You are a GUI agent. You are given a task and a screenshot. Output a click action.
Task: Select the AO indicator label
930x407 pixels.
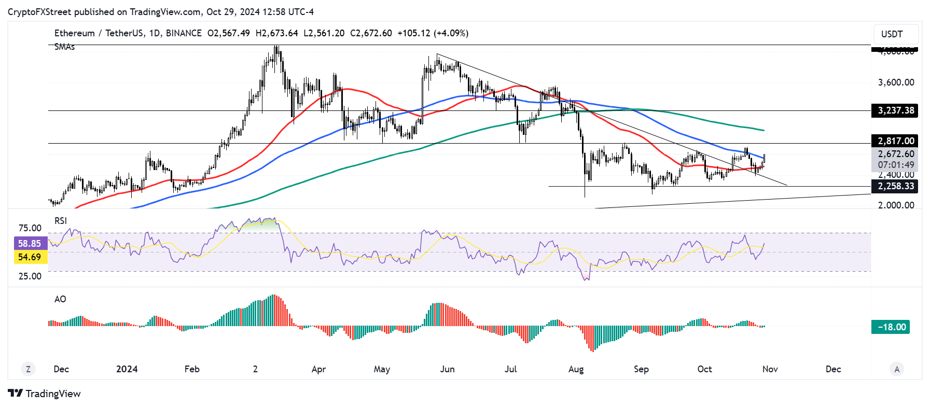[60, 299]
